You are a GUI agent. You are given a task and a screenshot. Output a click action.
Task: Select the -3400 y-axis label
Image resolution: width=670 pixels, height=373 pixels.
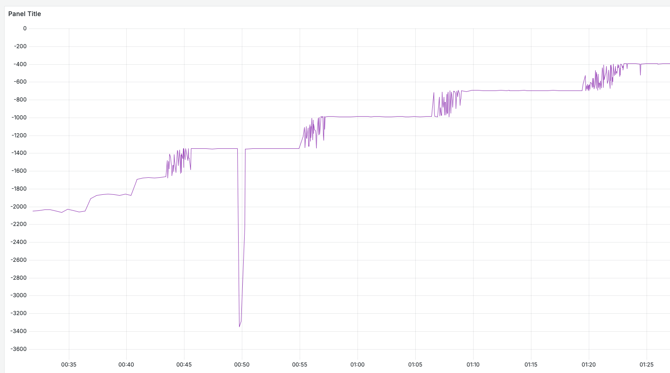pos(19,331)
